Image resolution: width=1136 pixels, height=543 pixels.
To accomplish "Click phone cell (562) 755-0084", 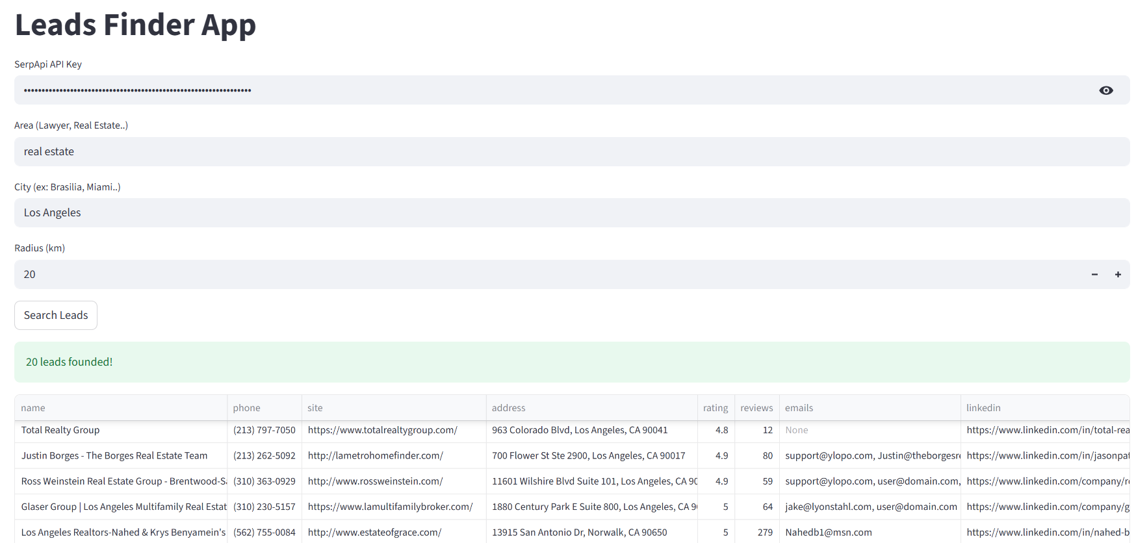I will pyautogui.click(x=265, y=532).
